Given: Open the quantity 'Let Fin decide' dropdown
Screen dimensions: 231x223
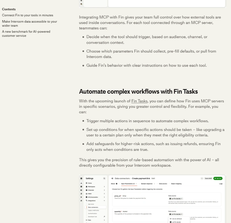Looking at the screenshot, I should pos(176,214).
